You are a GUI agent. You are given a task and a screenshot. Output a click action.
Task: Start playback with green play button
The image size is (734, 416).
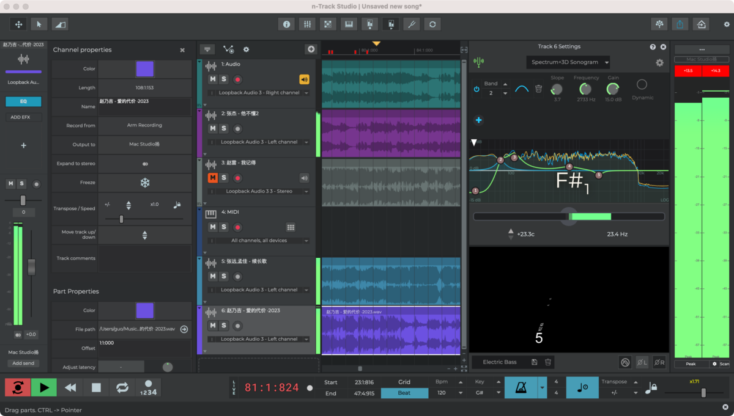pos(44,387)
